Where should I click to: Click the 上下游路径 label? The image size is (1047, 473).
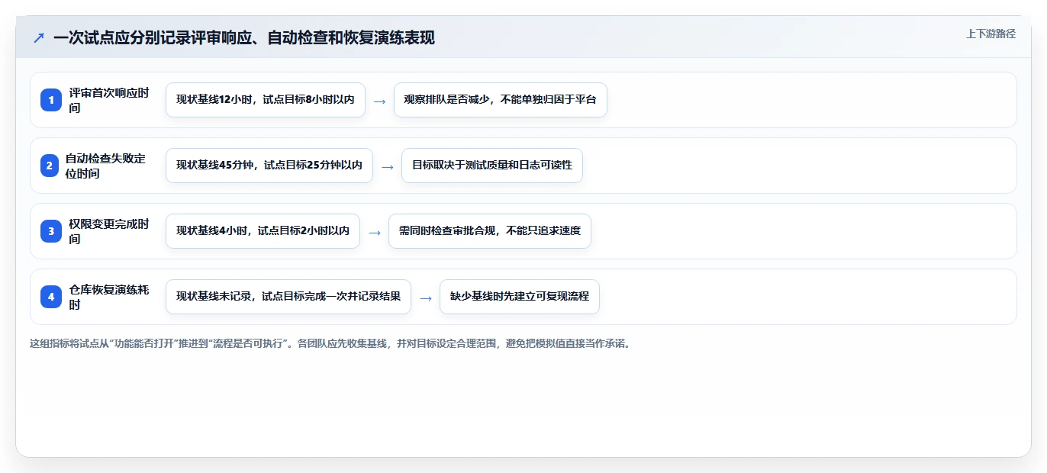coord(991,34)
